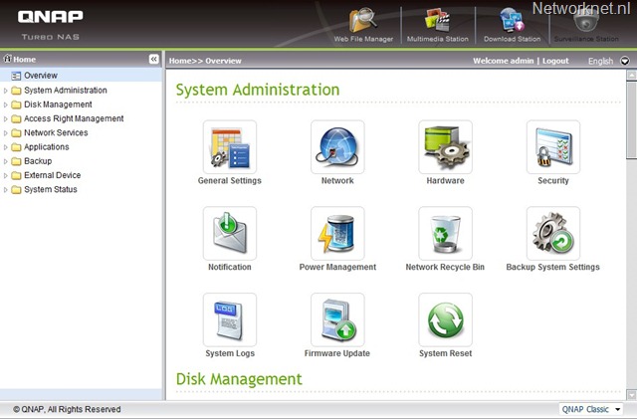637x419 pixels.
Task: Open General Settings icon
Action: tap(230, 147)
